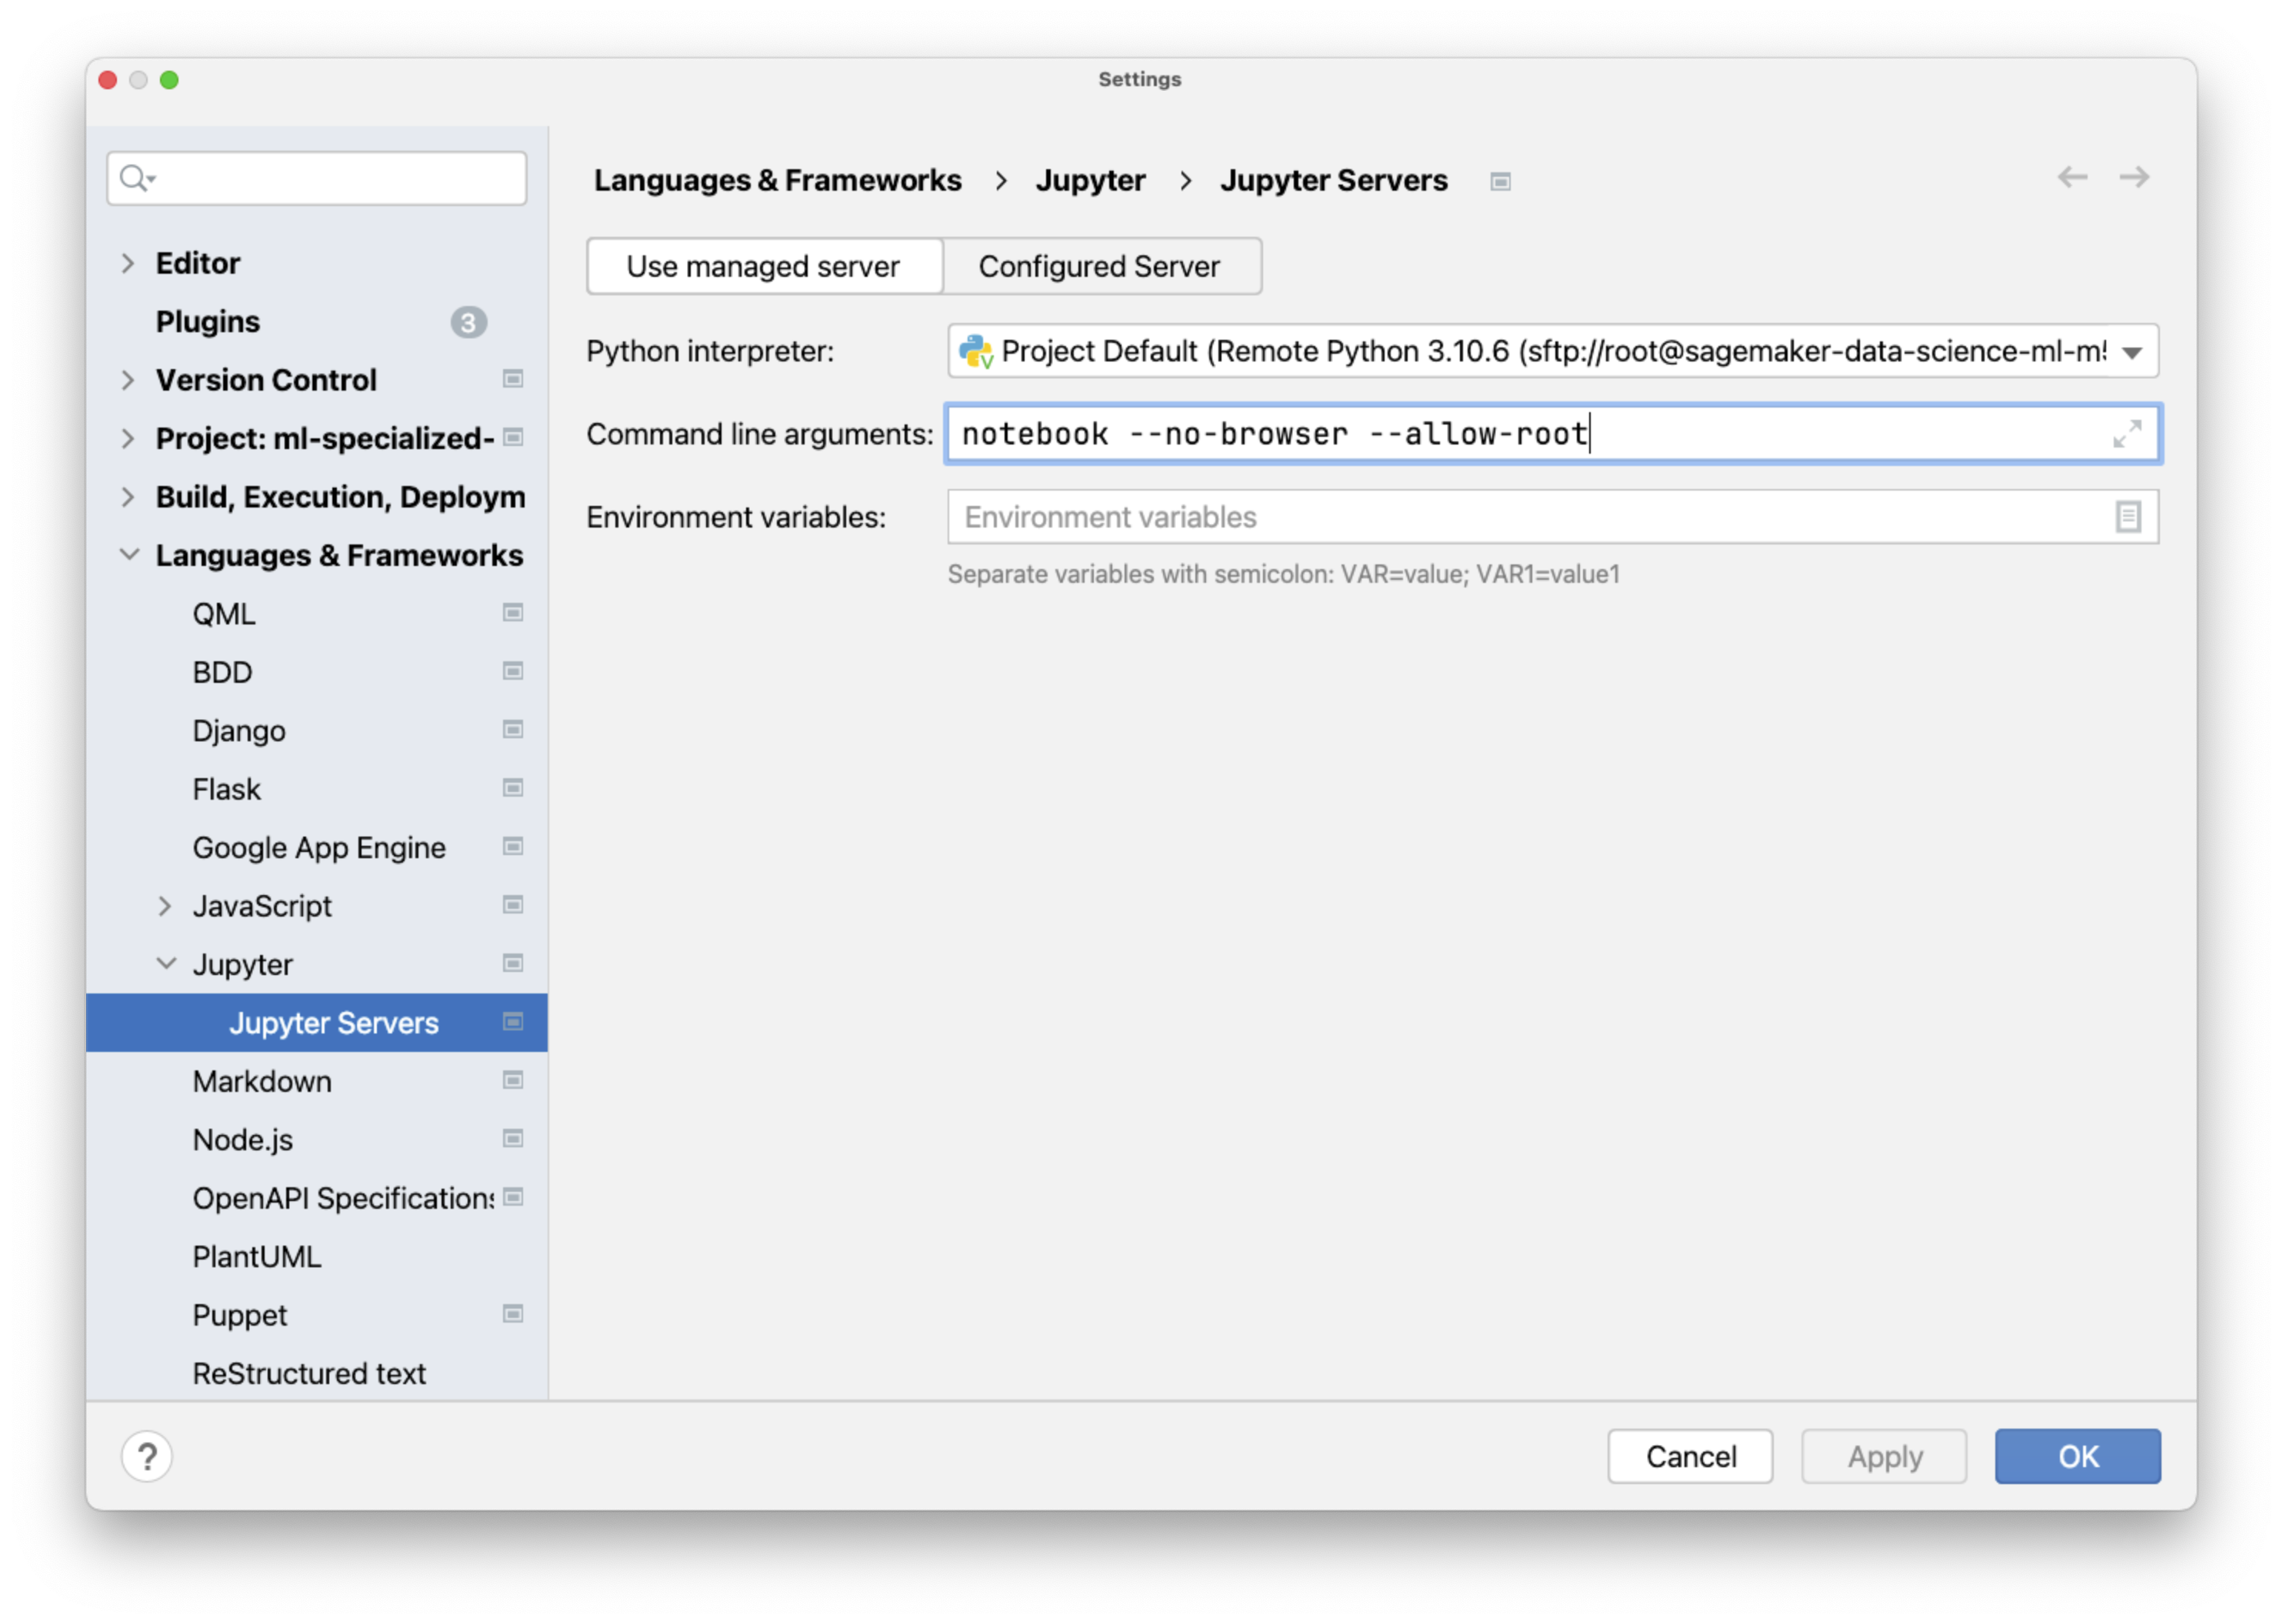Click project-level settings icon next to Jupyter Servers breadcrumb
Viewport: 2283px width, 1624px height.
[x=1500, y=181]
